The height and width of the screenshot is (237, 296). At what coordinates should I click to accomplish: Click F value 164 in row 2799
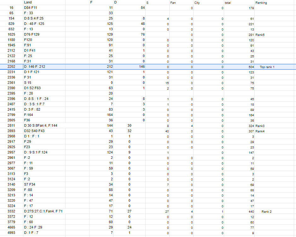click(101, 115)
